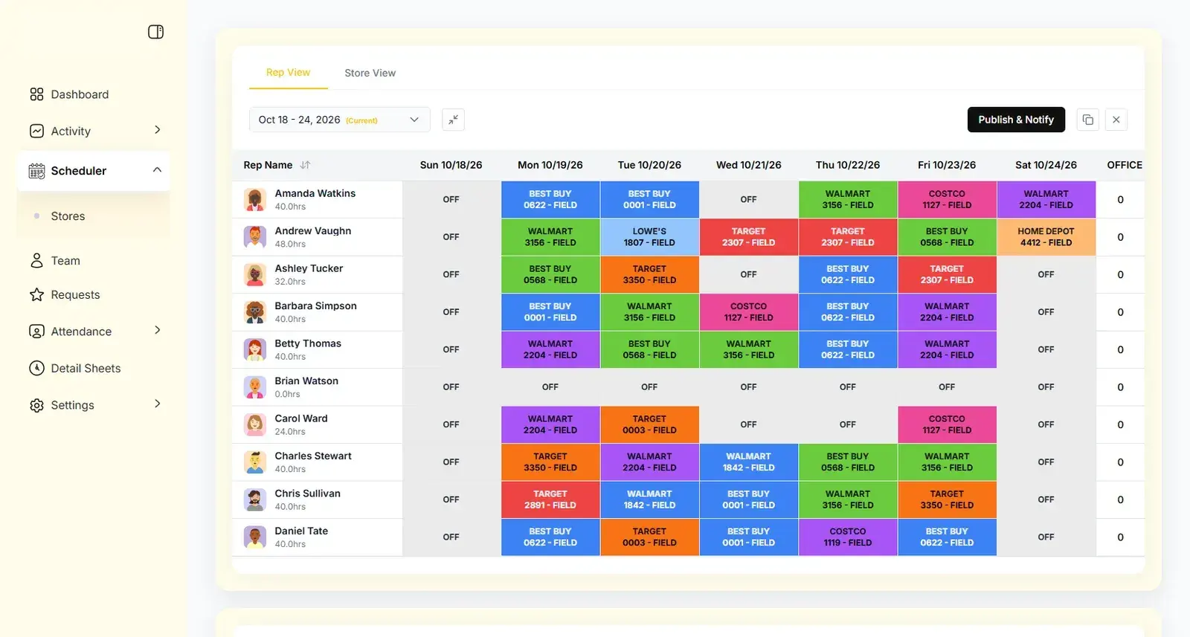Open Detail Sheets clock icon
Image resolution: width=1190 pixels, height=637 pixels.
tap(36, 368)
